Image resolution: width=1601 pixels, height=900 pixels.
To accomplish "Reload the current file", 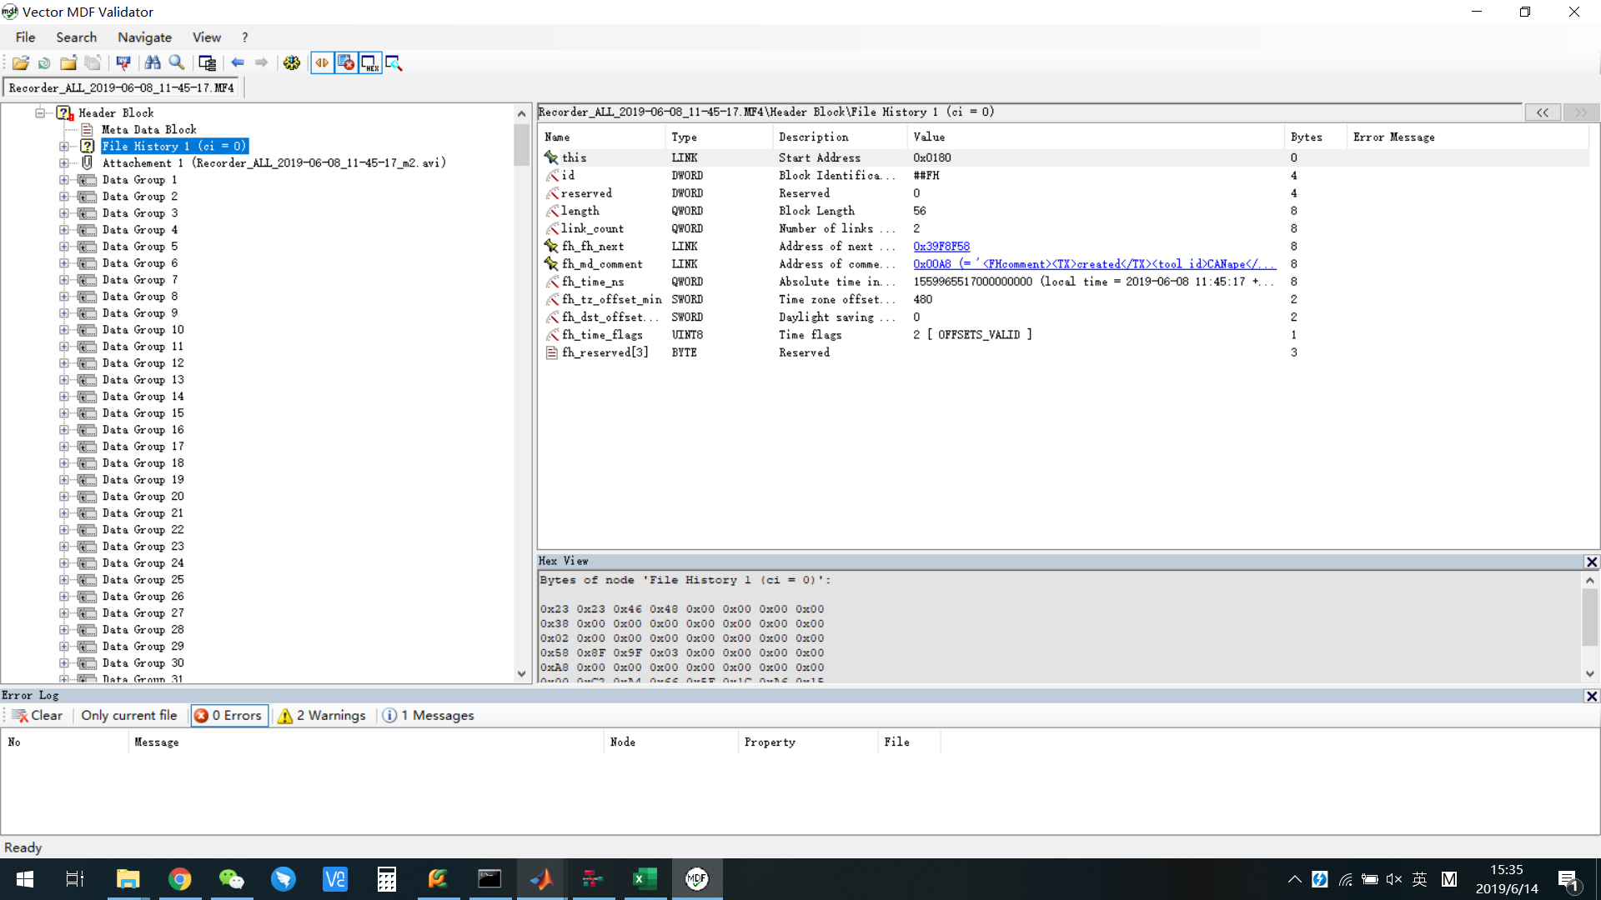I will click(43, 62).
